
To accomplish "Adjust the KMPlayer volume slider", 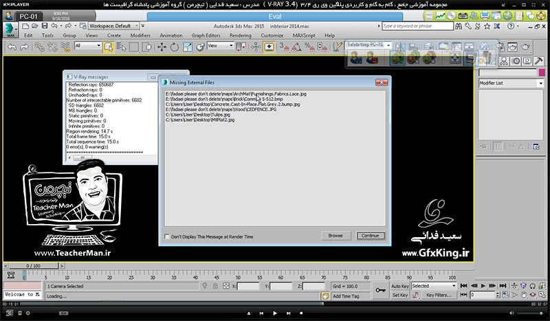I will (529, 313).
